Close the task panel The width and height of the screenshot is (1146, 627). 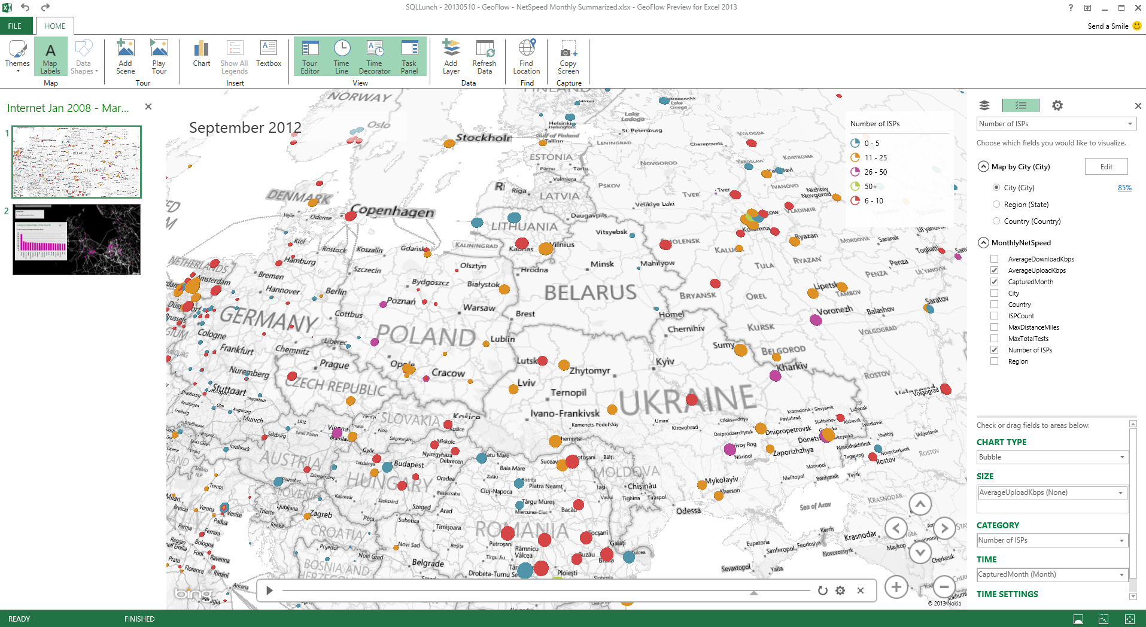[1138, 106]
